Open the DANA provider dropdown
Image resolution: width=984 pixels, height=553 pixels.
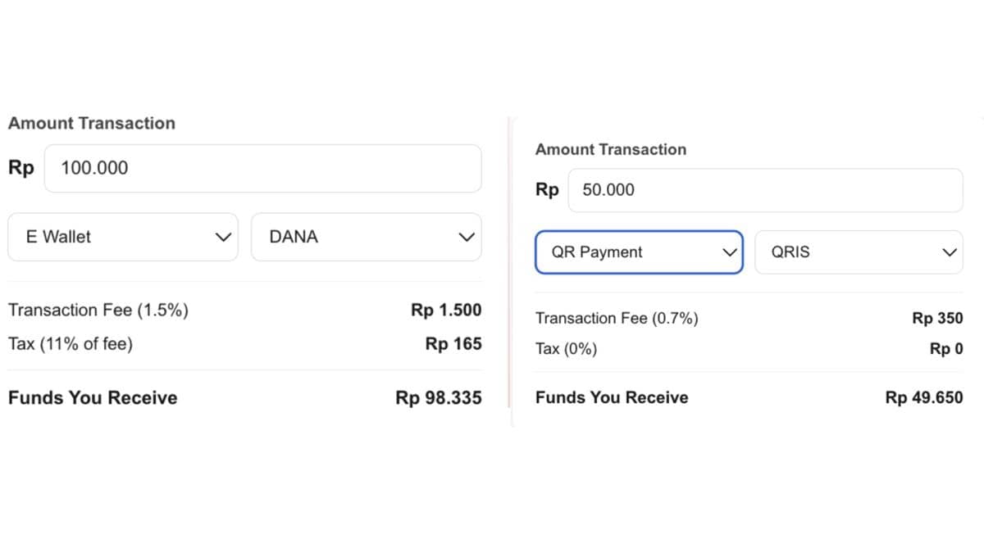click(x=366, y=237)
